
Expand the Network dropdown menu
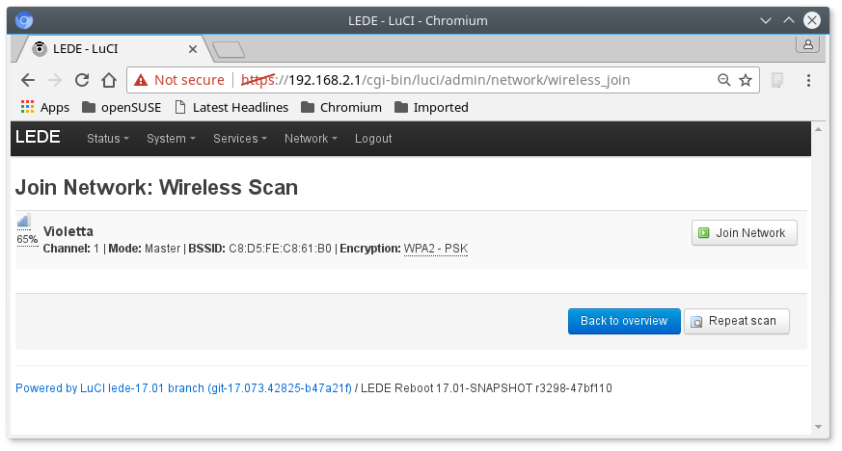coord(311,139)
